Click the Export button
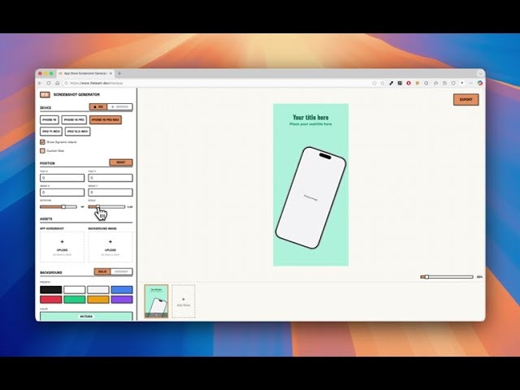 click(x=466, y=99)
